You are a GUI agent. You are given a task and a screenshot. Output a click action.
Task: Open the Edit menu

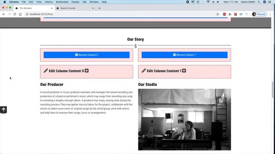click(31, 2)
